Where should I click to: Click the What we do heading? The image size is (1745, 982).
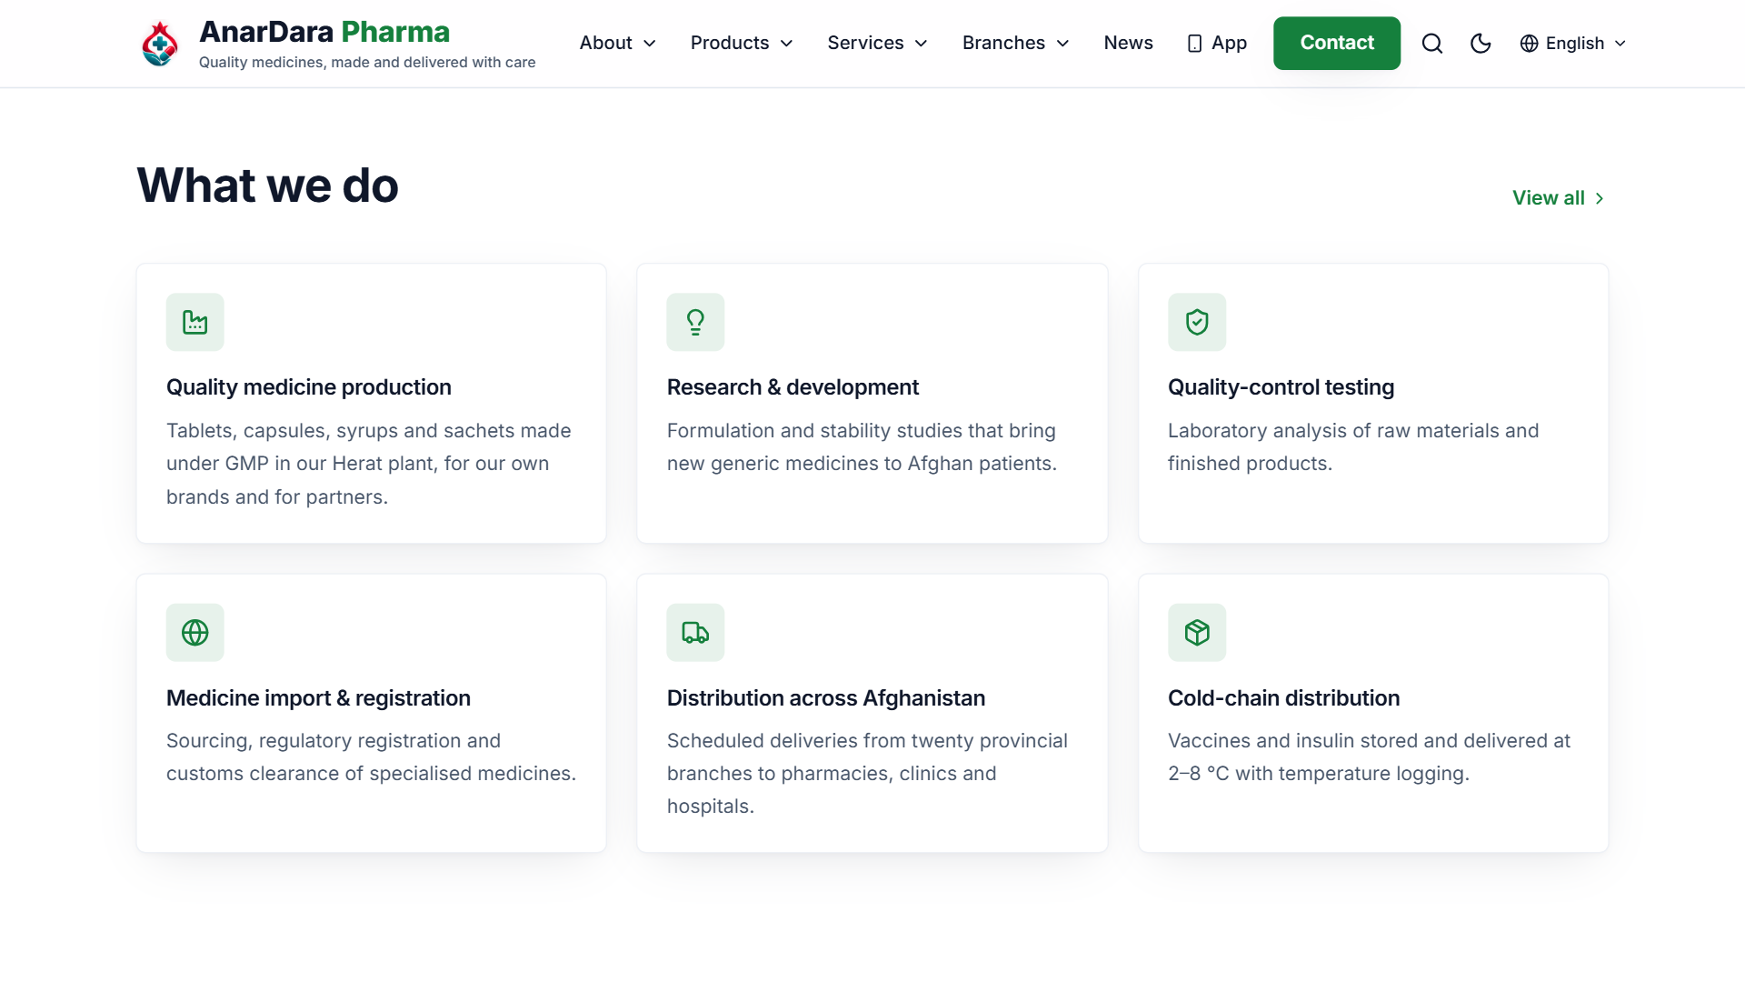pyautogui.click(x=268, y=185)
